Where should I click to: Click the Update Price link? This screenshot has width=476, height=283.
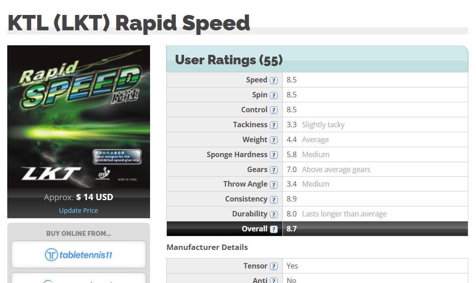(x=78, y=211)
